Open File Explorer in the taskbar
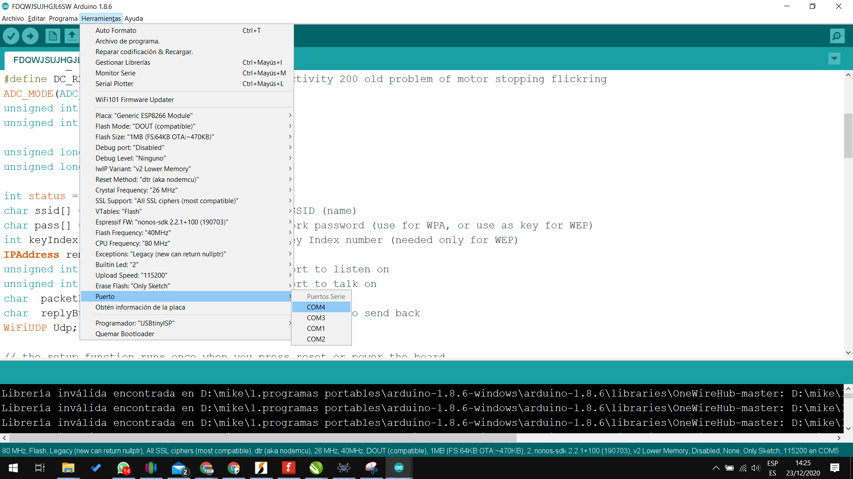The image size is (853, 479). pos(68,467)
